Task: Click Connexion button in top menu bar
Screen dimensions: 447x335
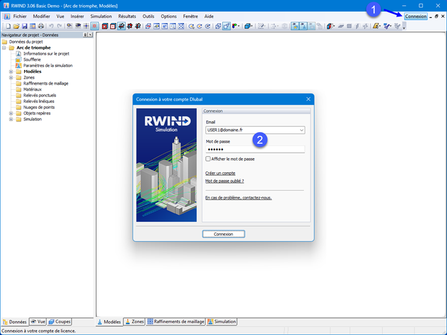Action: [416, 16]
